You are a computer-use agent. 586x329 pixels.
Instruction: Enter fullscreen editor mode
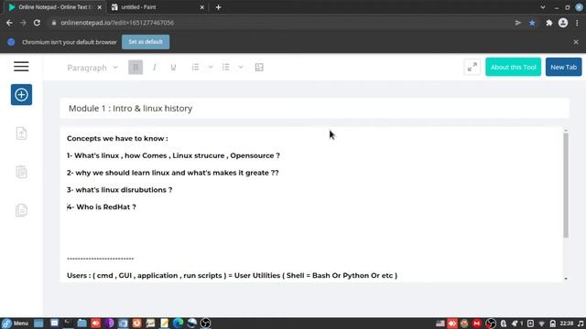coord(472,67)
